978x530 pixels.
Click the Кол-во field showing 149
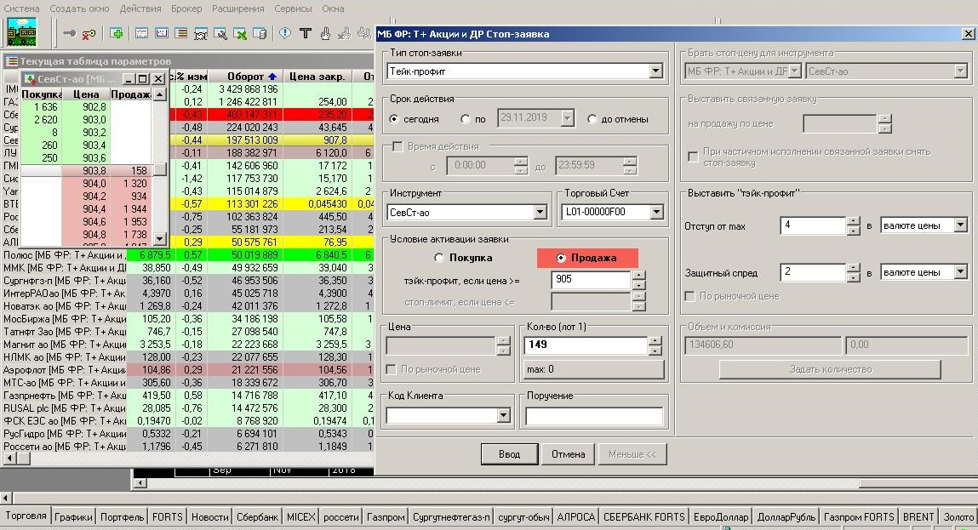[x=586, y=345]
